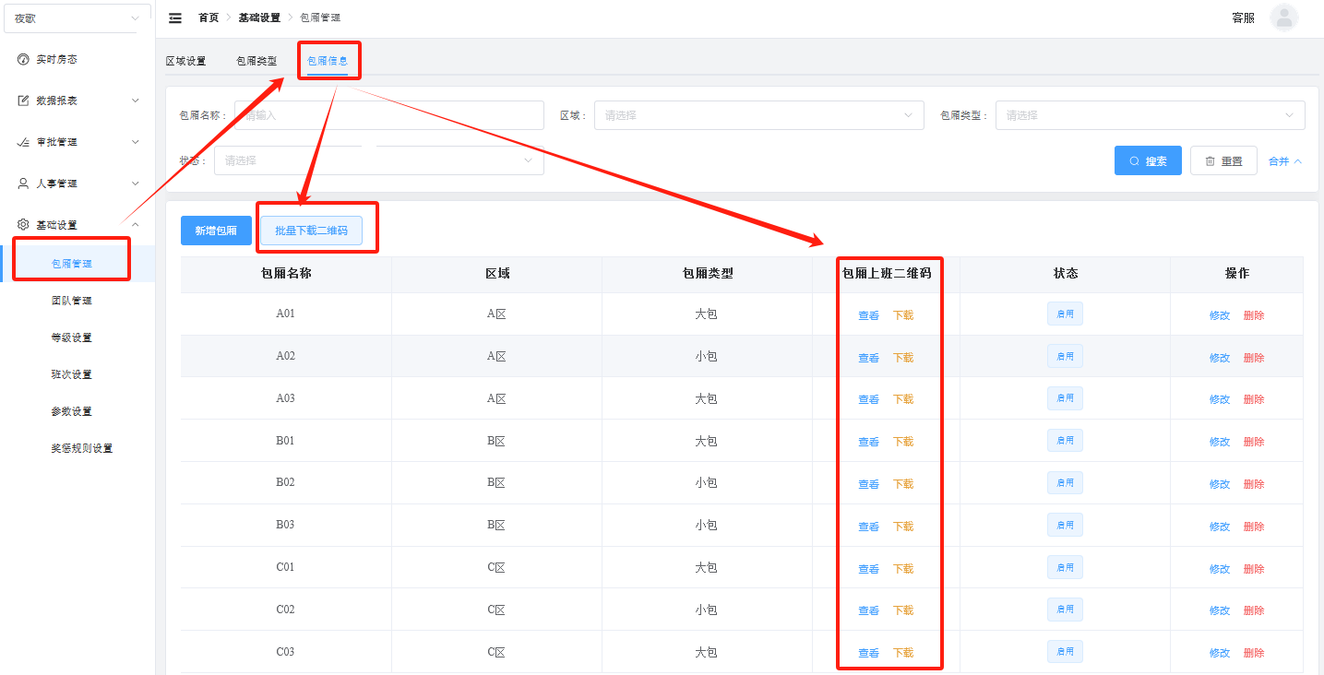Screen dimensions: 1324x675
Task: Toggle the sidebar collapse hamburger icon
Action: pos(175,18)
